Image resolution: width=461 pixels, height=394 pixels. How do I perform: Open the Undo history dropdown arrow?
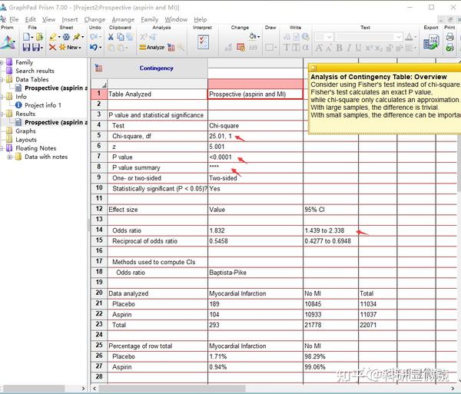(x=100, y=48)
